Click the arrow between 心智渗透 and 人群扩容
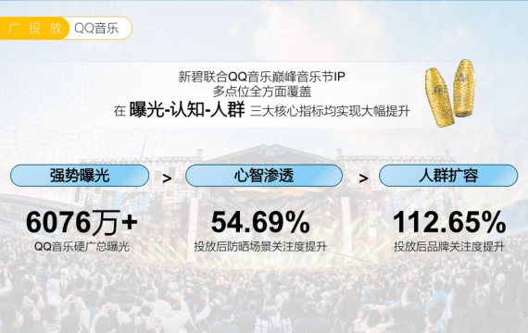The image size is (528, 333). click(363, 179)
